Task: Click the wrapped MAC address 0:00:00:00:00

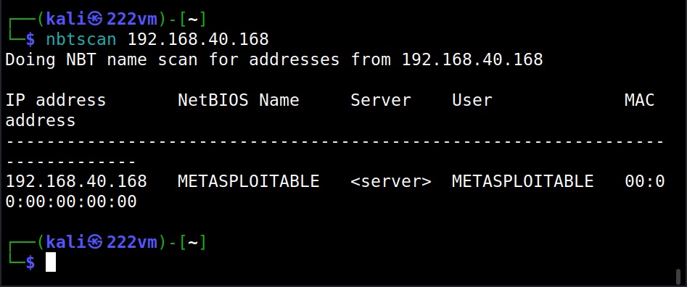Action: 71,201
